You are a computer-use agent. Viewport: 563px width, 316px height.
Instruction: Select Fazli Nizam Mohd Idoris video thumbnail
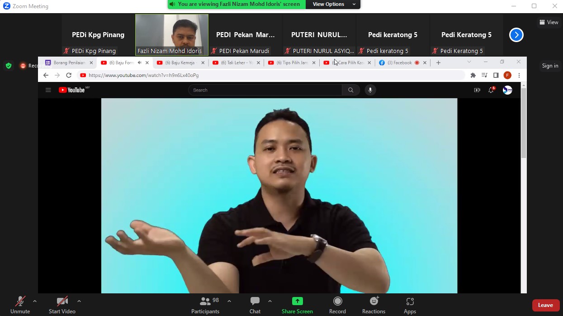172,35
